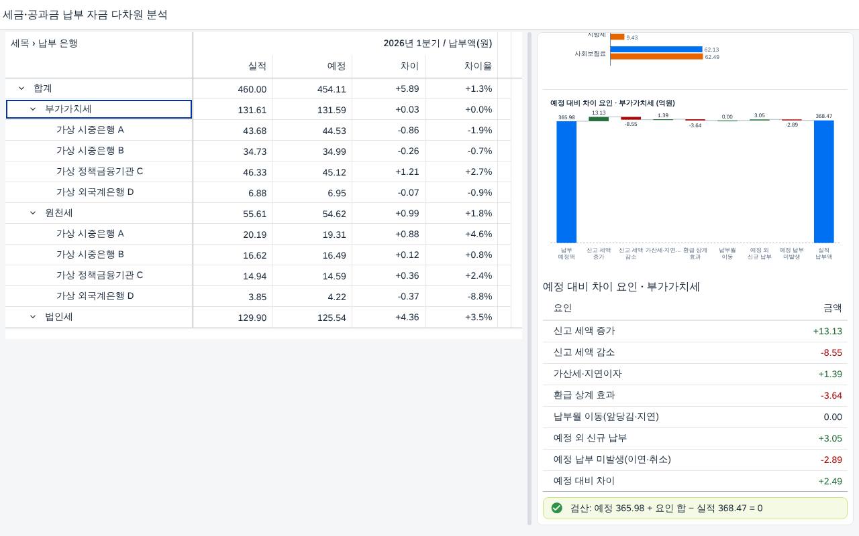Click the 요인 column header
Image resolution: width=859 pixels, height=536 pixels.
click(x=562, y=308)
